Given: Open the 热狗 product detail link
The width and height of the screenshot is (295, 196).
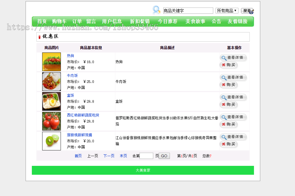Looking at the screenshot, I should coord(70,56).
